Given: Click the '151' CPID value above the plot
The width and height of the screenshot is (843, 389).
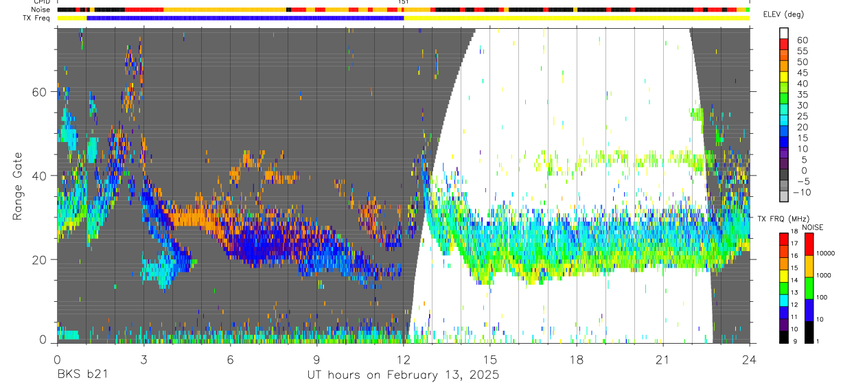Looking at the screenshot, I should click(x=404, y=2).
